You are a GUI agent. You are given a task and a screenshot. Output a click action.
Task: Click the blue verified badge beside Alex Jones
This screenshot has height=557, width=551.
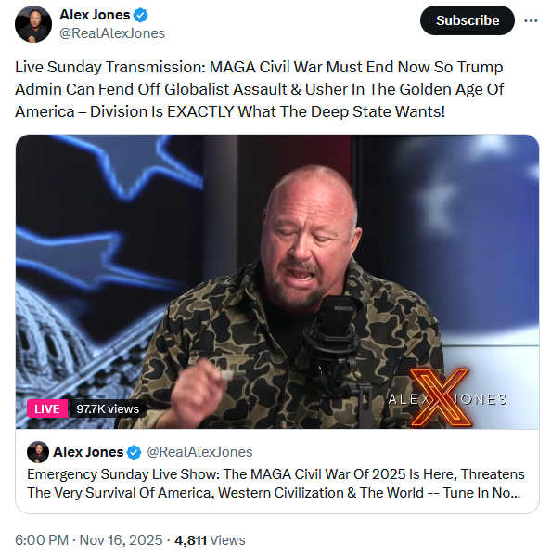click(141, 15)
